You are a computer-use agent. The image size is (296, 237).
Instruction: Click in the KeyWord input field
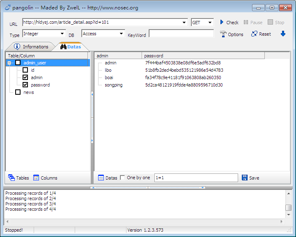pyautogui.click(x=181, y=33)
